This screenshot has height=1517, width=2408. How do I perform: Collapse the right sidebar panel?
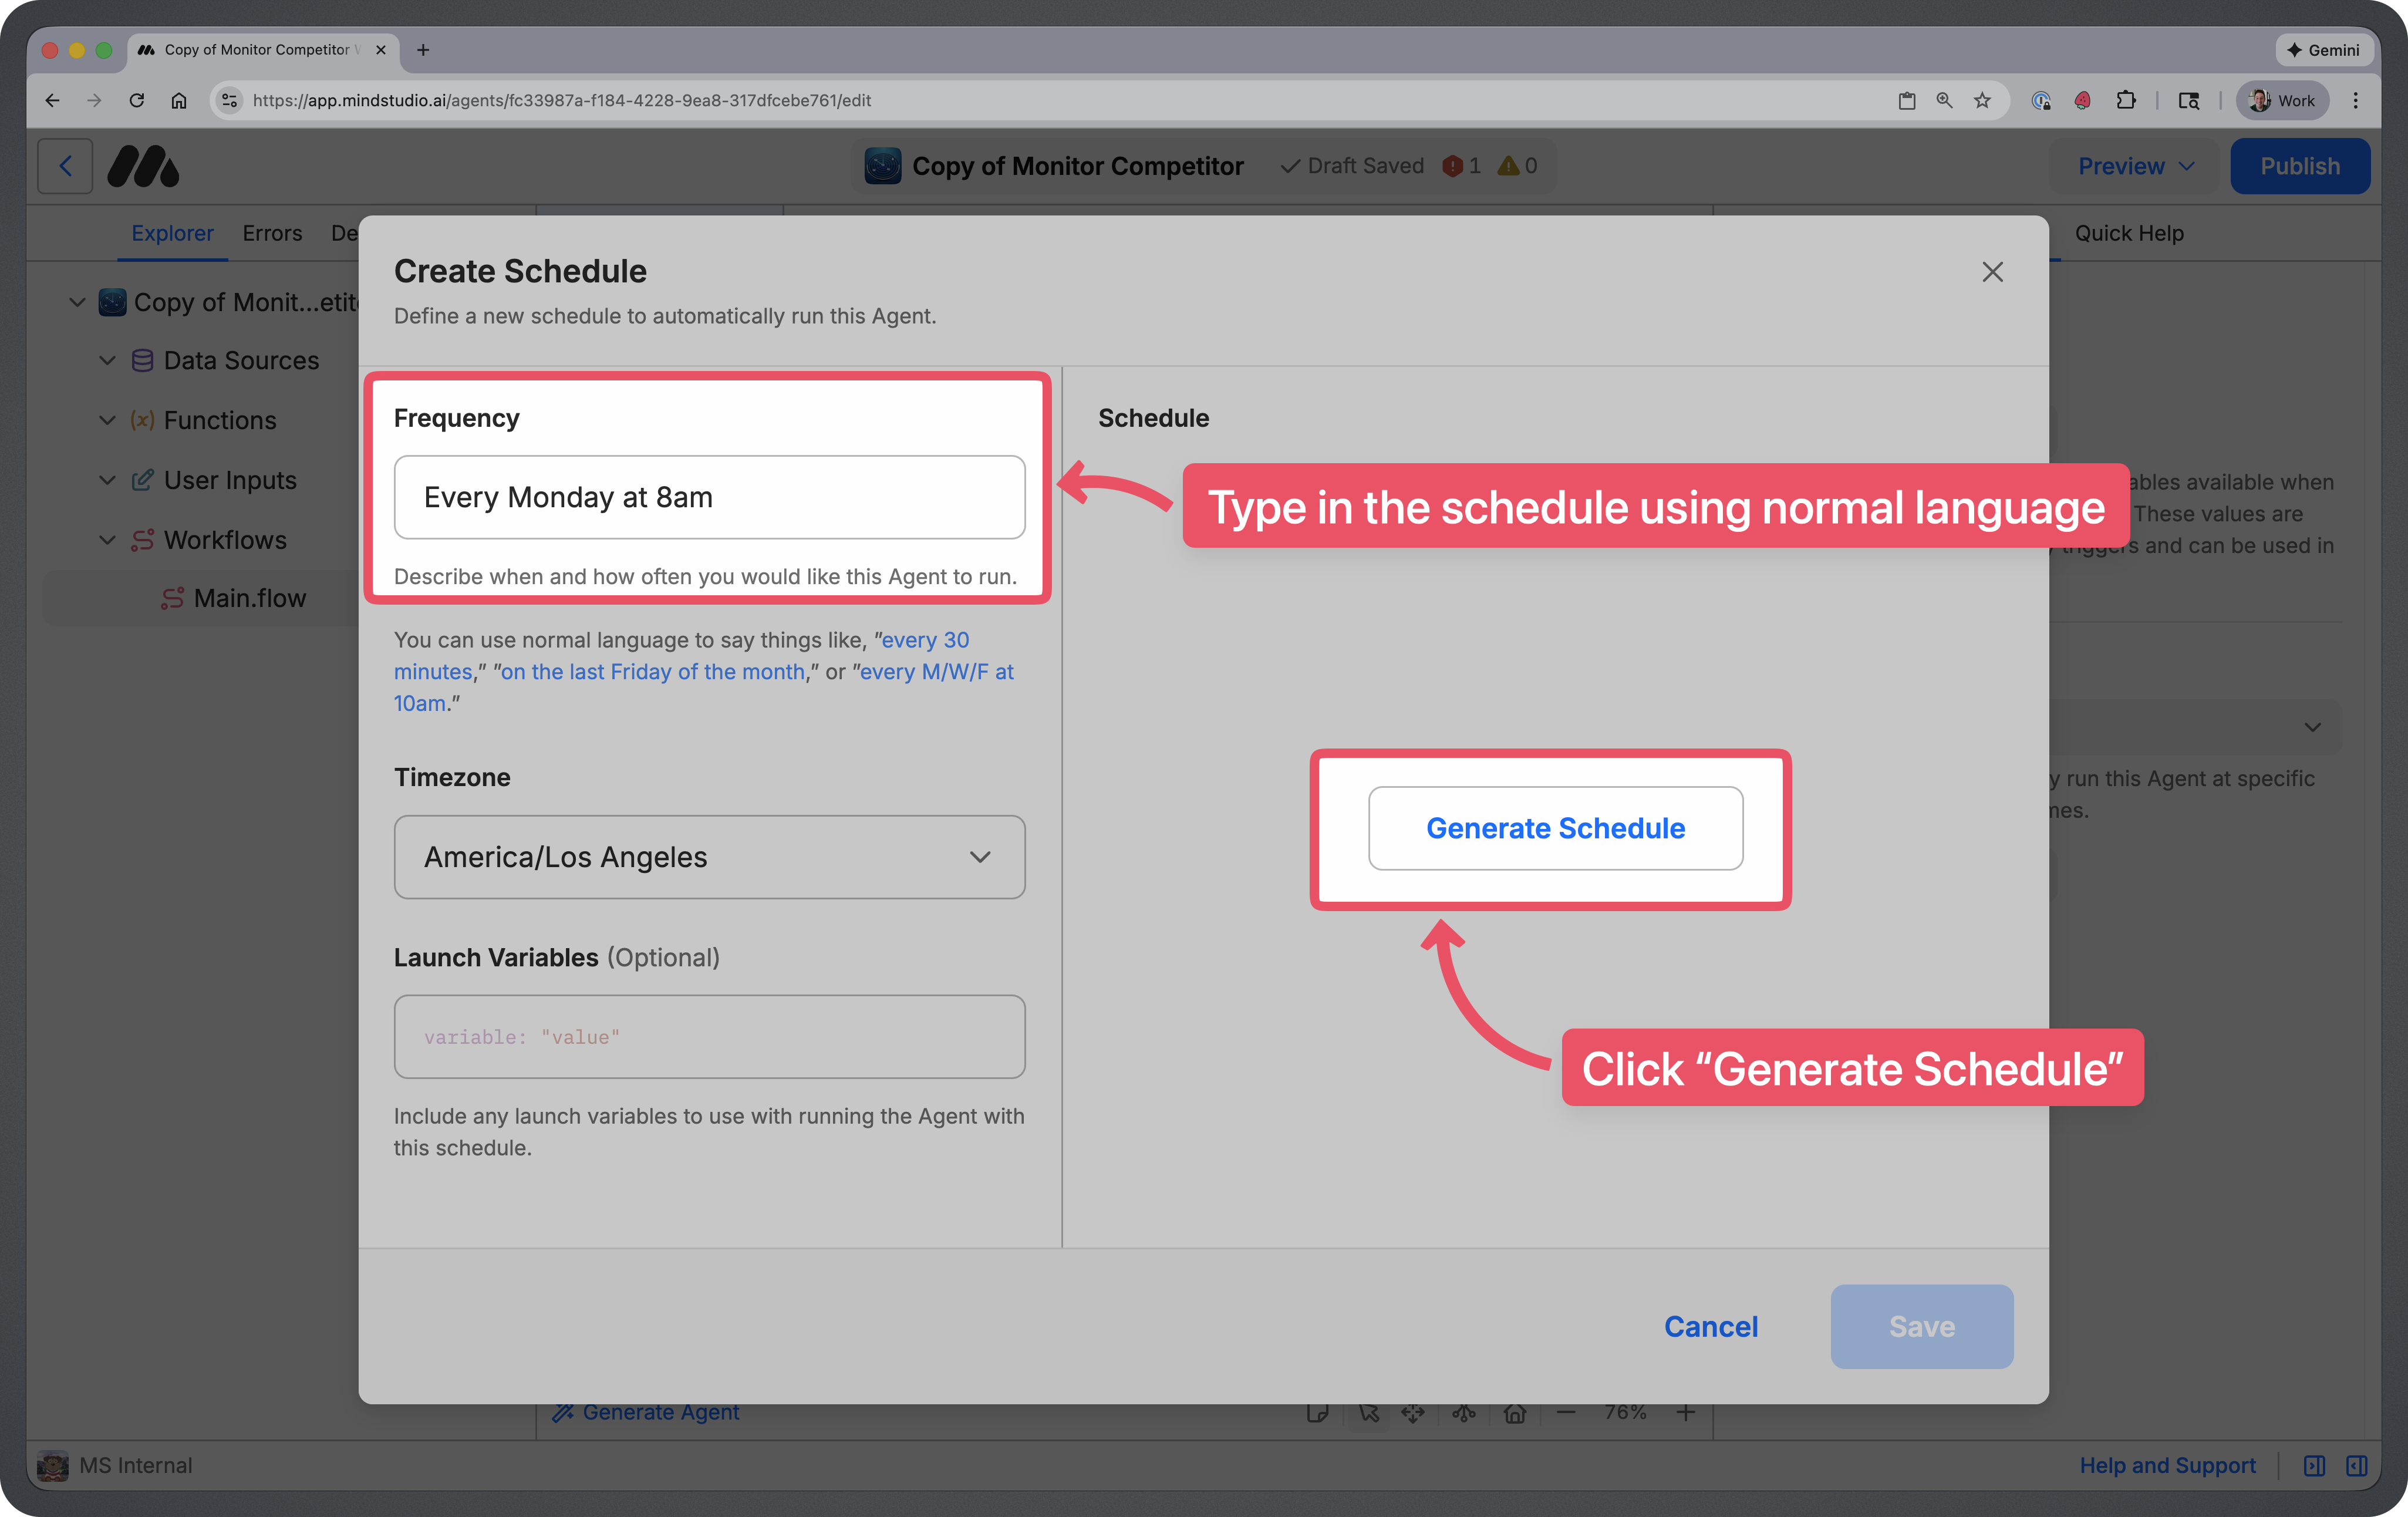click(2357, 1465)
